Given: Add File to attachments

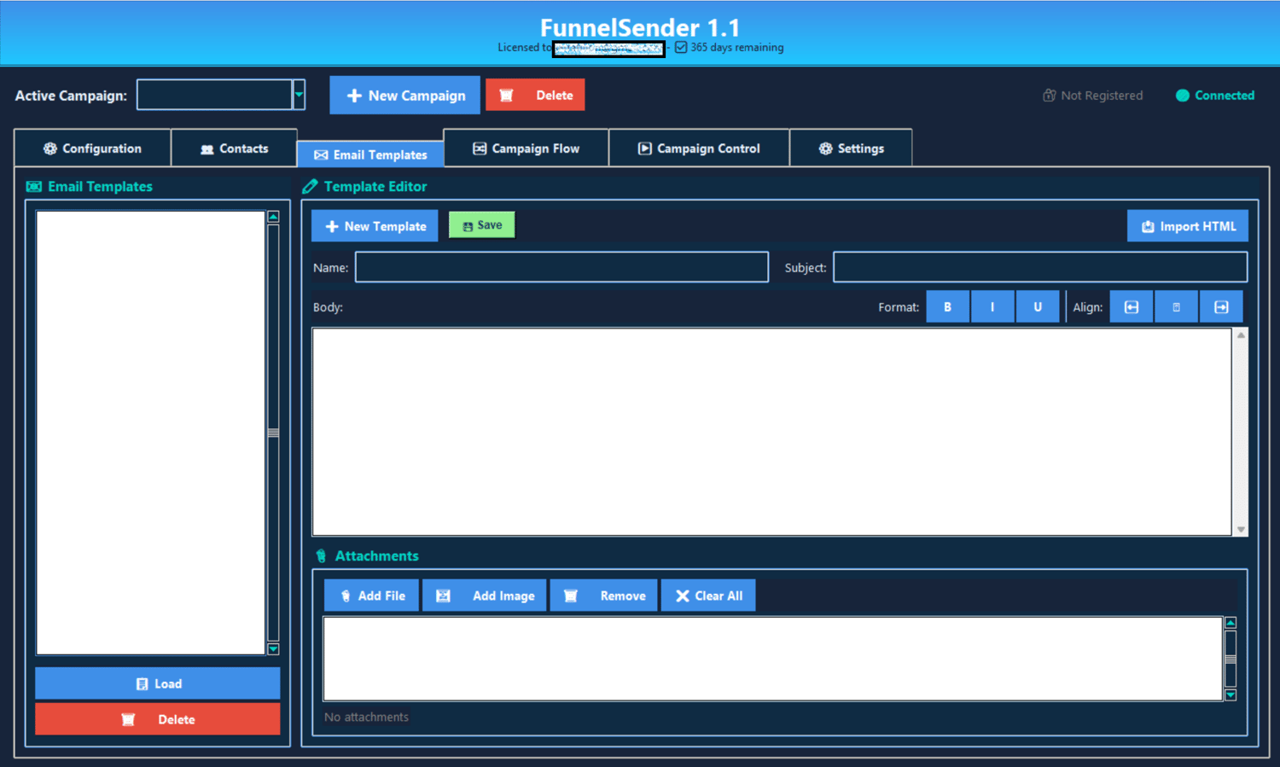Looking at the screenshot, I should tap(371, 596).
